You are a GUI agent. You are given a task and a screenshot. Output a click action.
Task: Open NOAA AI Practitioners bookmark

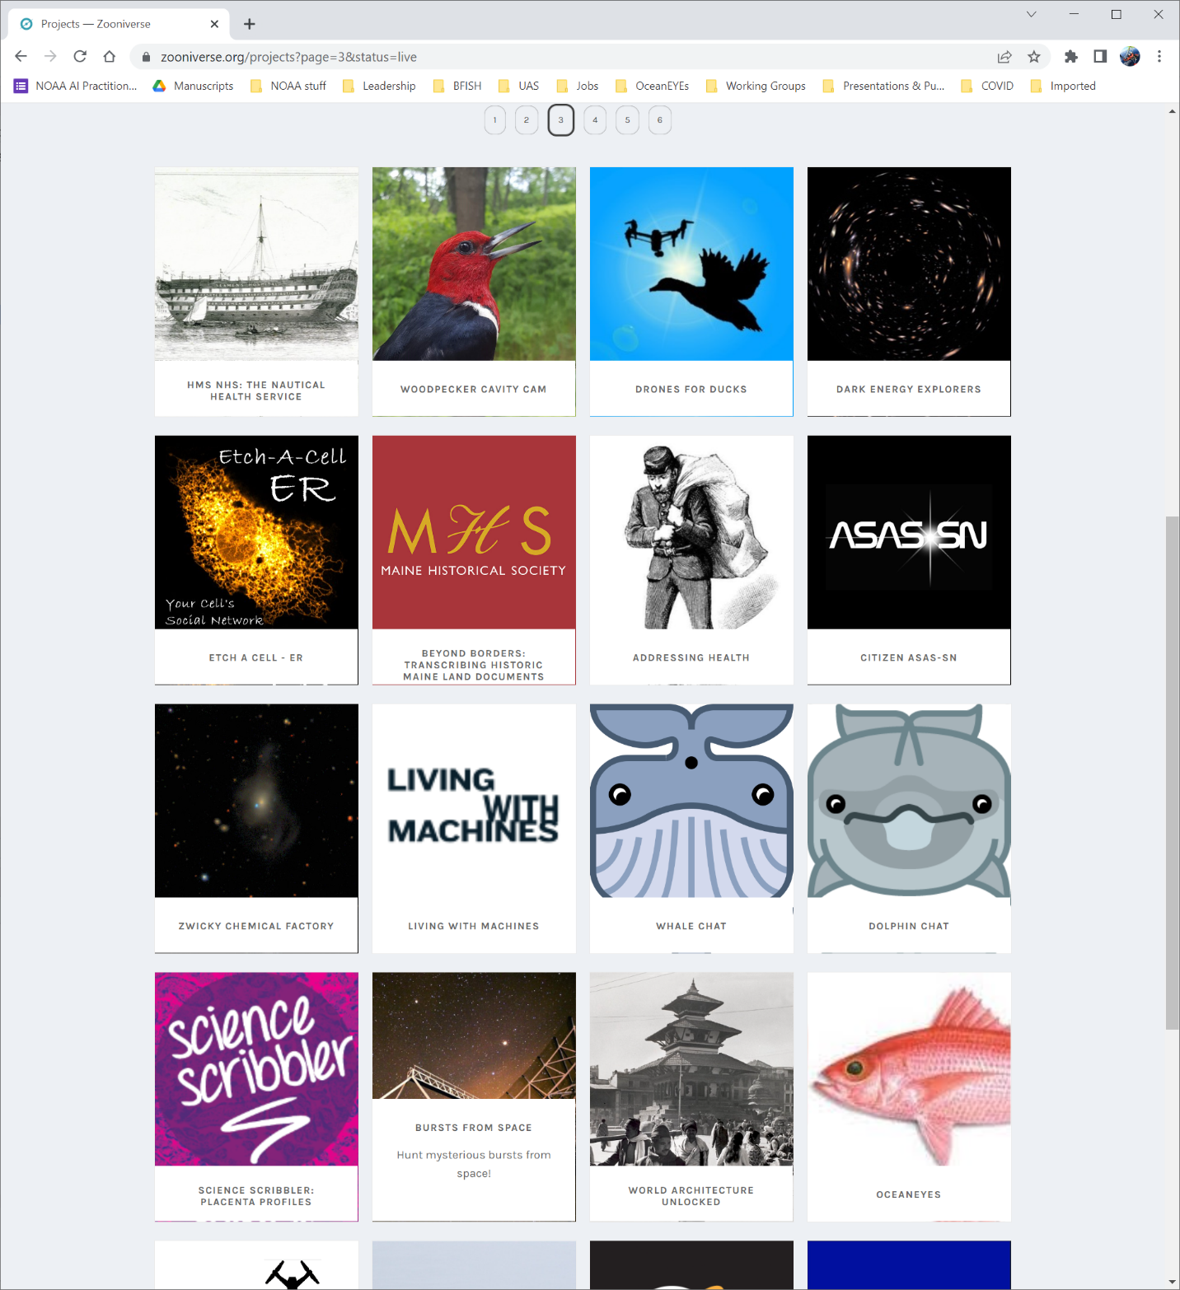click(x=75, y=86)
